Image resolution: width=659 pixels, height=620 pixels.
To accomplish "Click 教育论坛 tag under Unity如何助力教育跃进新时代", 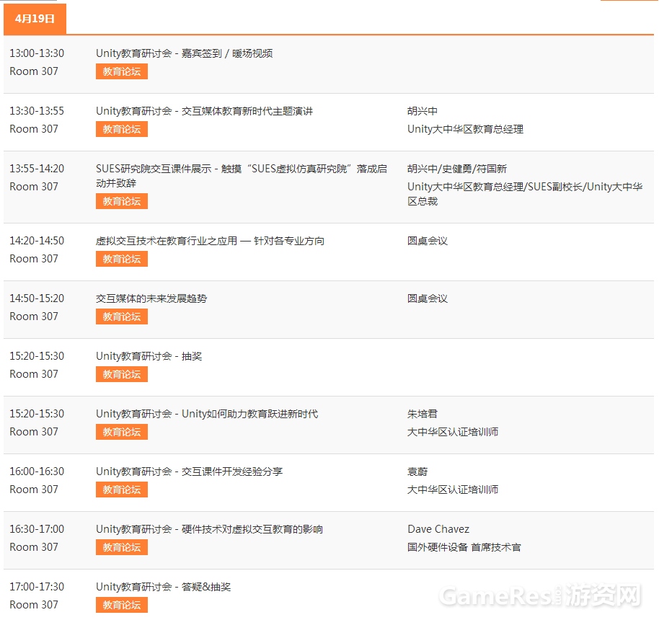I will 121,432.
